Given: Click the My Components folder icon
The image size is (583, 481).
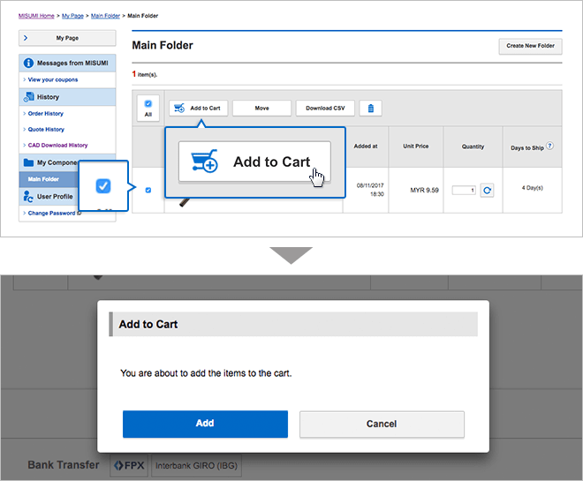Looking at the screenshot, I should (29, 162).
